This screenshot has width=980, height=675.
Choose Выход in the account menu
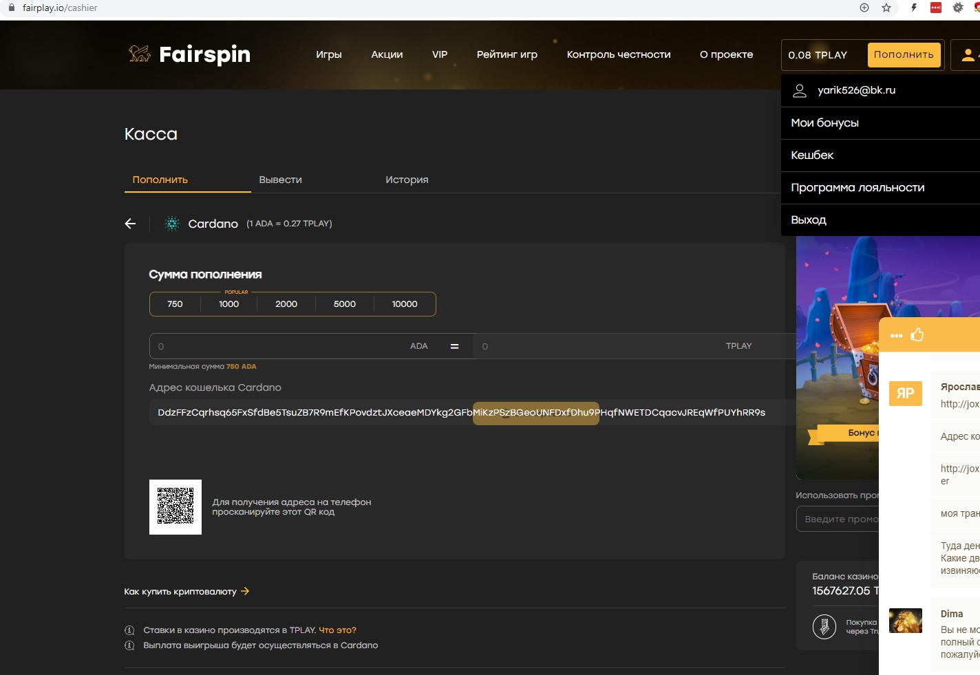[x=809, y=220]
